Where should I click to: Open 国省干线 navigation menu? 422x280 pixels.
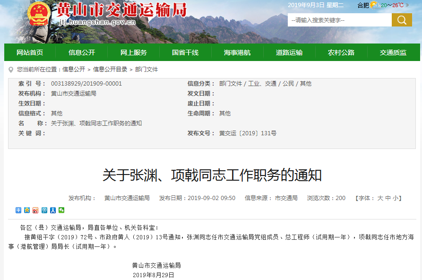click(185, 52)
